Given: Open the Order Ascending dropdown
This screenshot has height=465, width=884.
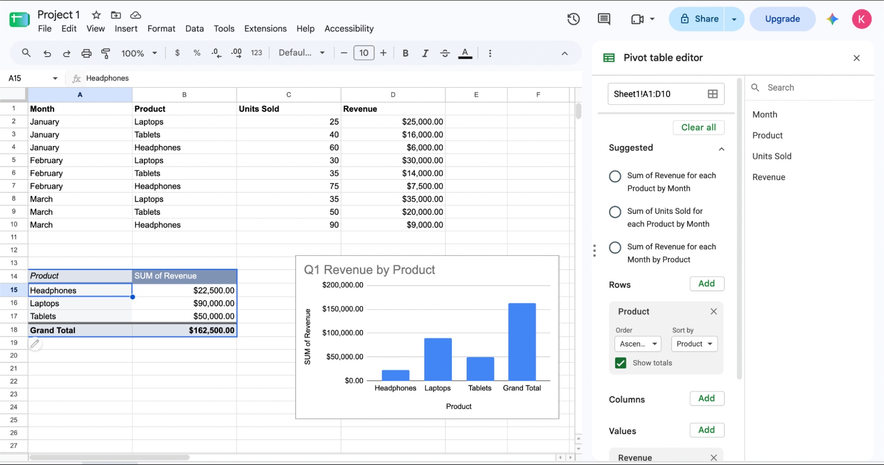Looking at the screenshot, I should click(x=638, y=344).
